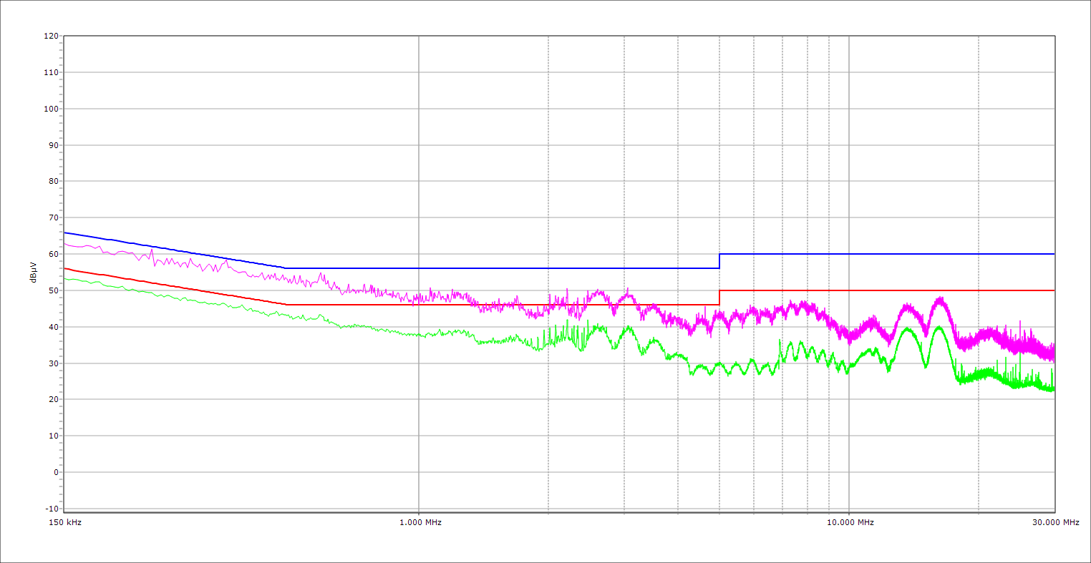Screen dimensions: 1091x563
Task: Click the blue limit line's vertical step
Action: pyautogui.click(x=719, y=261)
